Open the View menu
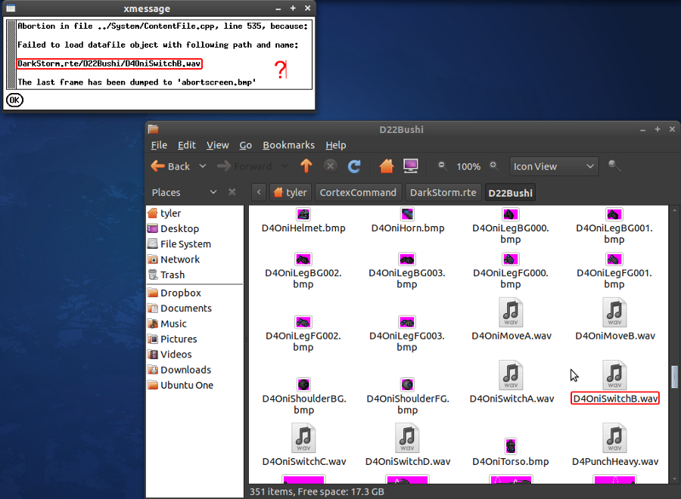Viewport: 681px width, 499px height. (217, 145)
